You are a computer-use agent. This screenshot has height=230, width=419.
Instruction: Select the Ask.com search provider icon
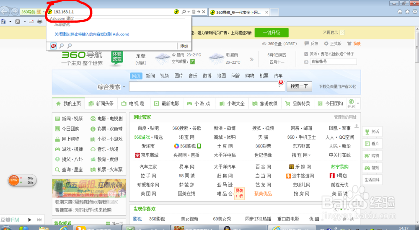[x=54, y=46]
